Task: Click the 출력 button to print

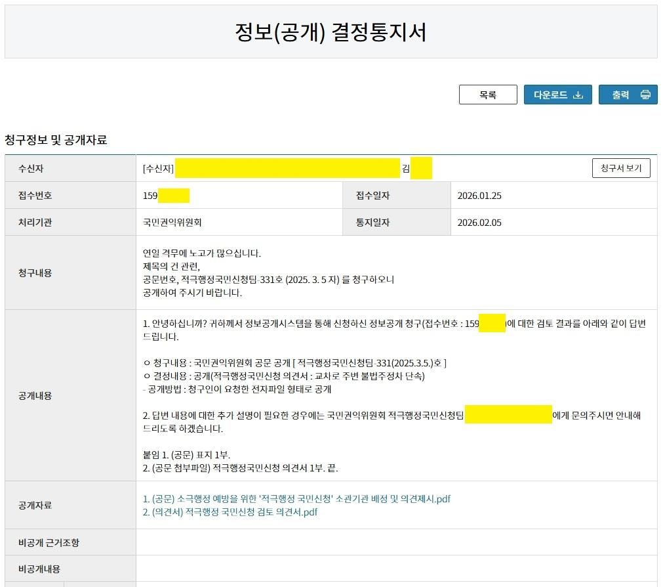Action: (x=628, y=94)
